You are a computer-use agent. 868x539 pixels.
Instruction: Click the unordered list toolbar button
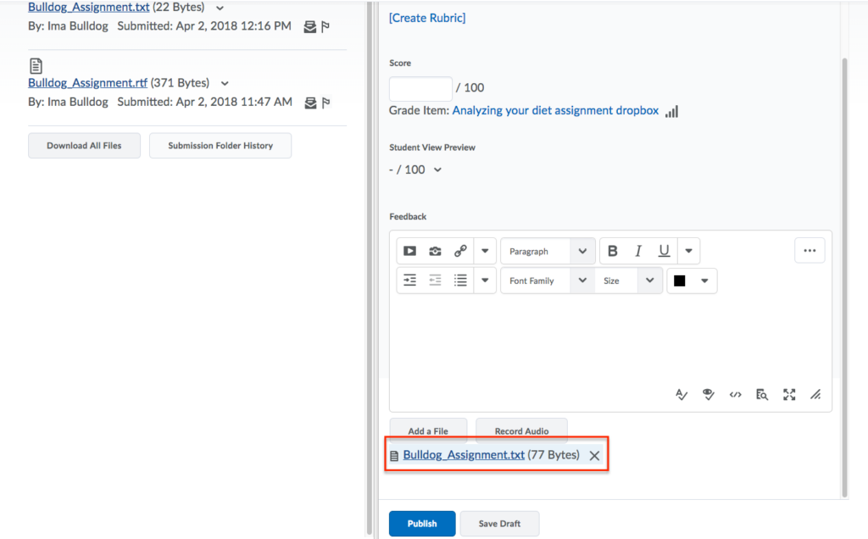click(x=460, y=281)
